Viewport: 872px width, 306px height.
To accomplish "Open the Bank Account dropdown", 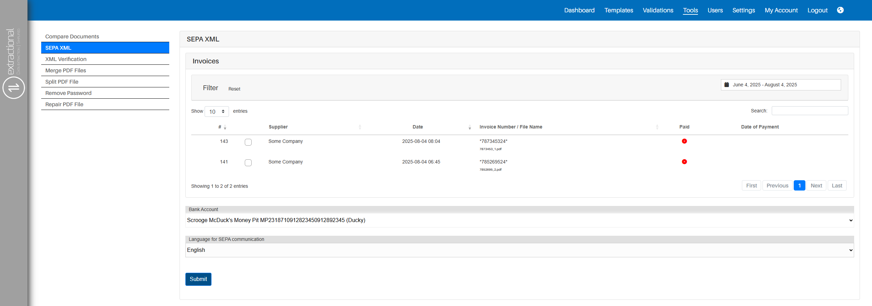I will pyautogui.click(x=519, y=220).
